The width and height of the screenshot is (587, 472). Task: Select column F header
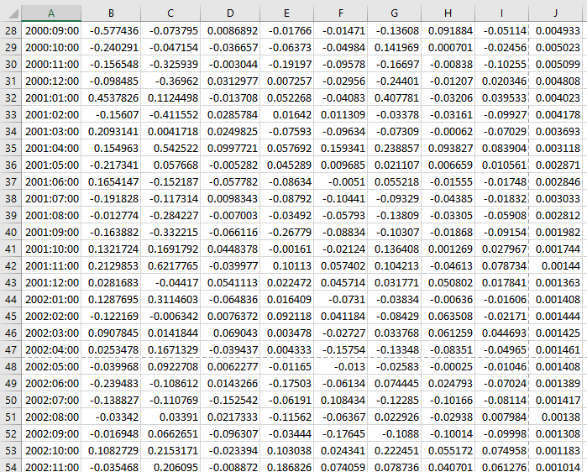pyautogui.click(x=340, y=13)
